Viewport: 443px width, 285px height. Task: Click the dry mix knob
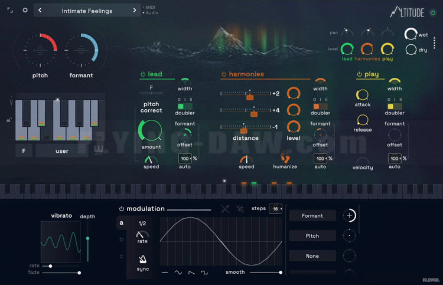point(411,50)
